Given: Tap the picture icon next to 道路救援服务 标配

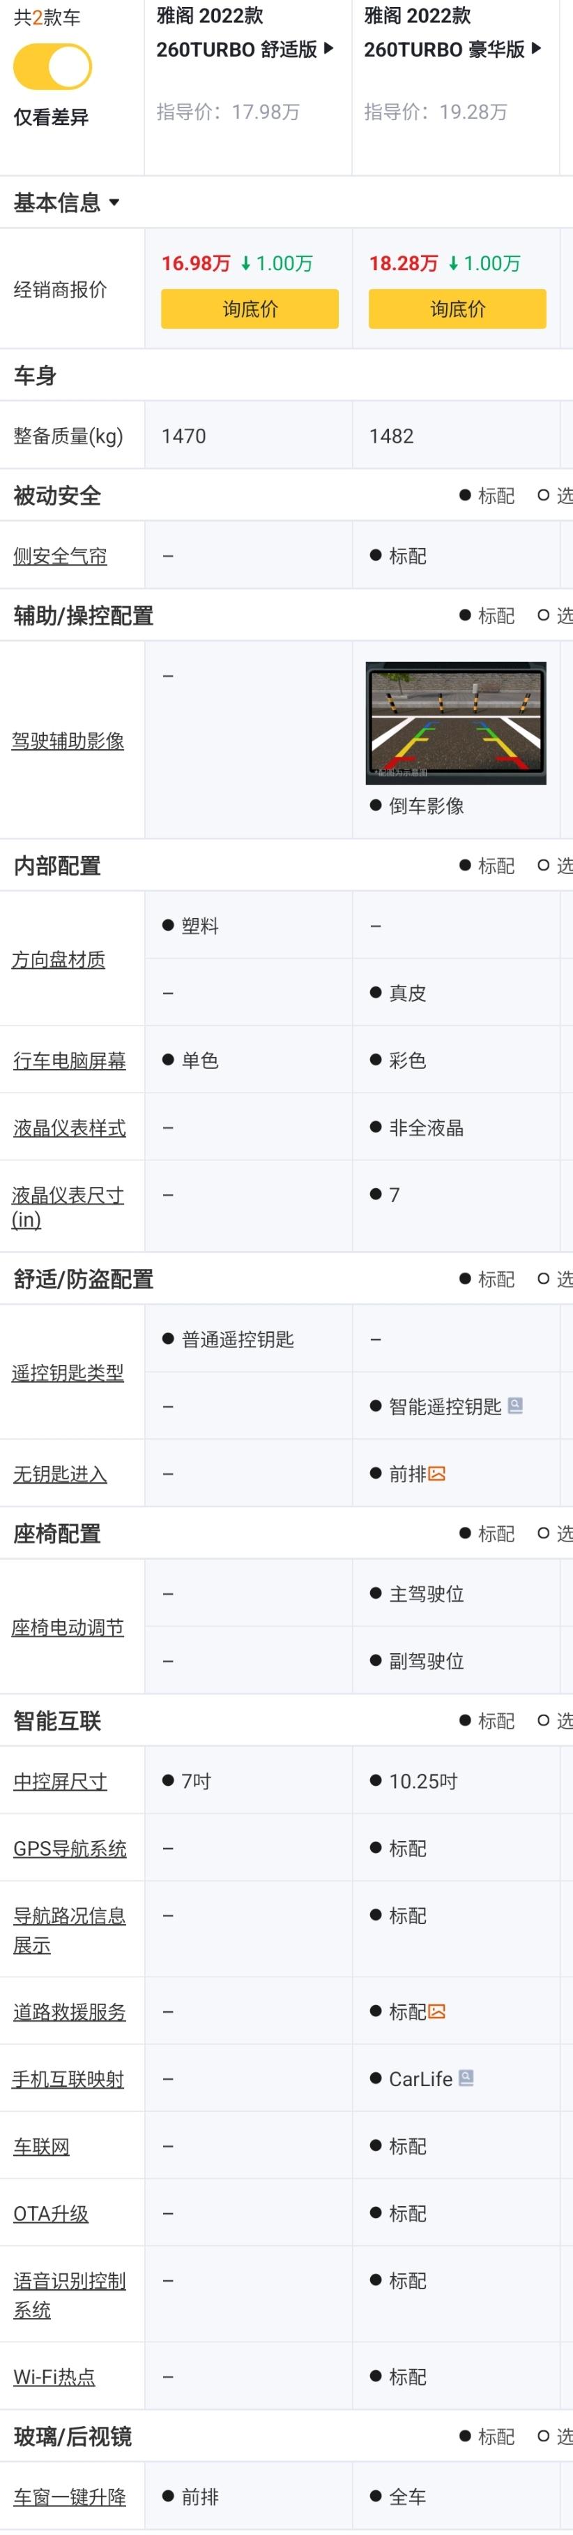Looking at the screenshot, I should 437,2011.
